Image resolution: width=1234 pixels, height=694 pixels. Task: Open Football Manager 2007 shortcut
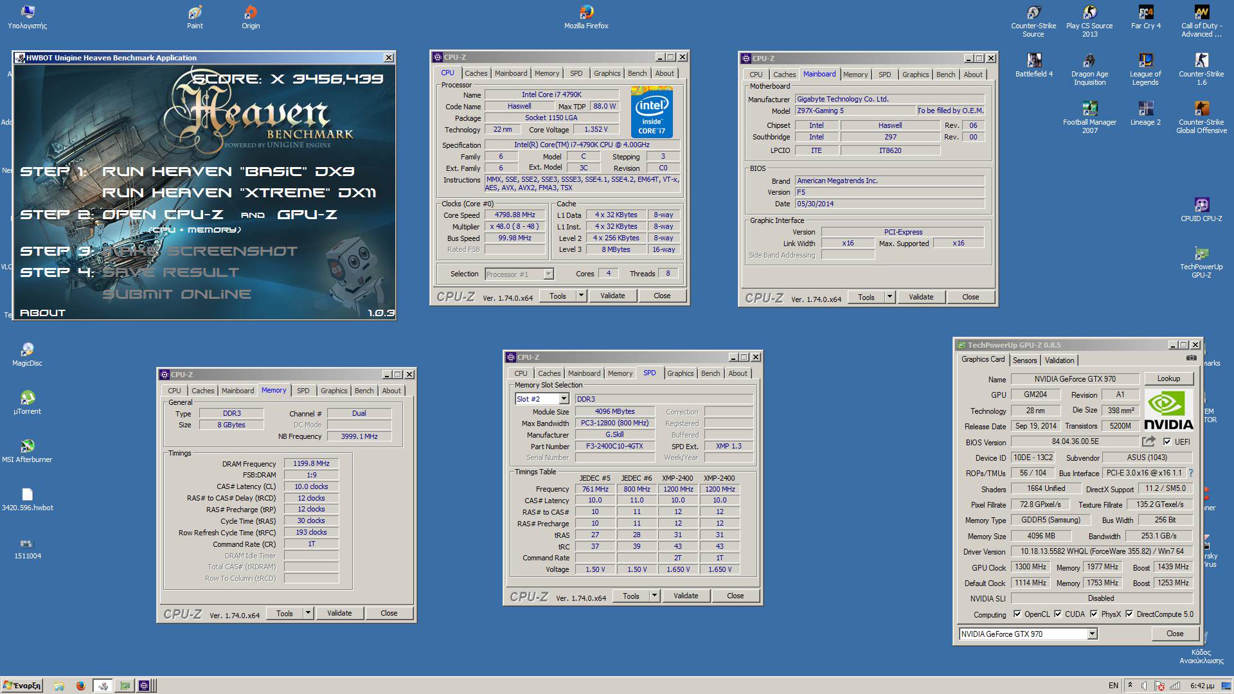click(1089, 118)
